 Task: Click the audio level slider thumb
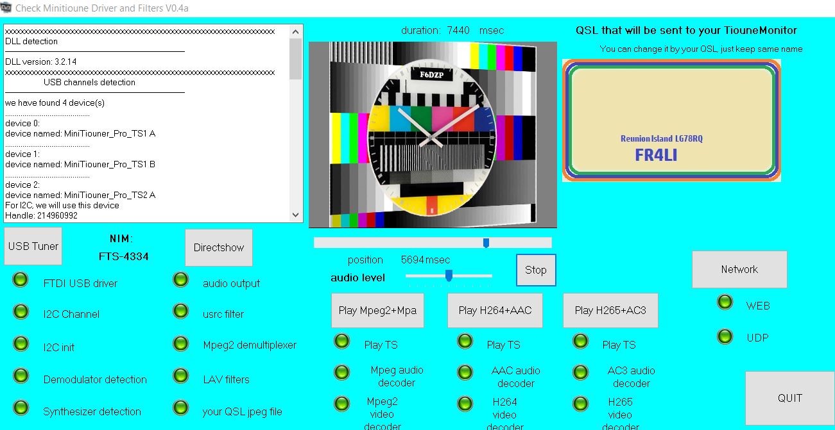click(x=449, y=276)
